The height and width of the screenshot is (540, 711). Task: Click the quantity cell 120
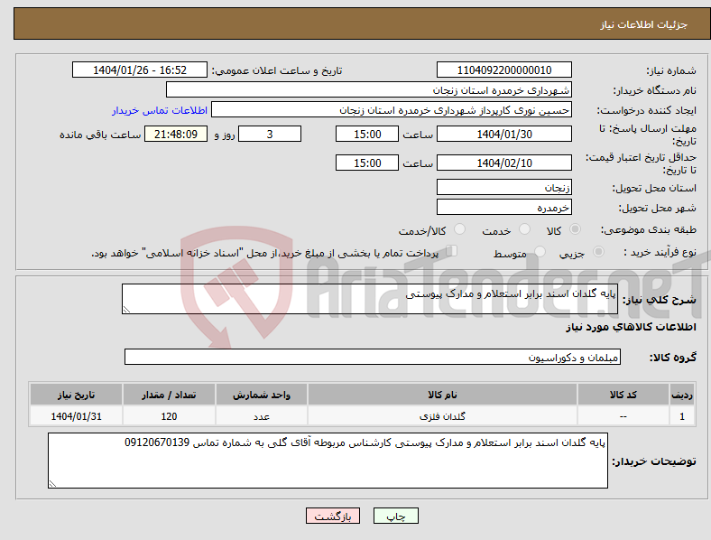(169, 416)
